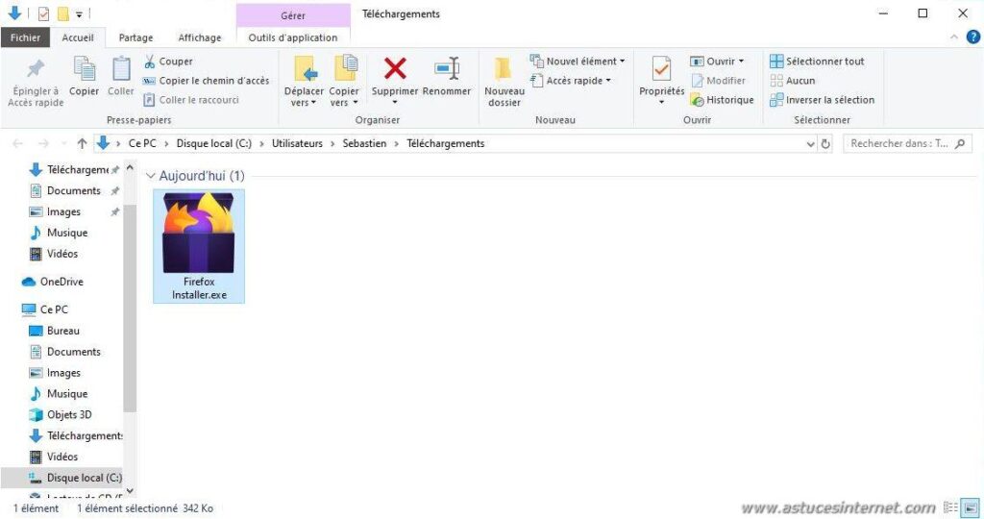The width and height of the screenshot is (984, 519).
Task: Click the Renommer icon
Action: point(447,68)
